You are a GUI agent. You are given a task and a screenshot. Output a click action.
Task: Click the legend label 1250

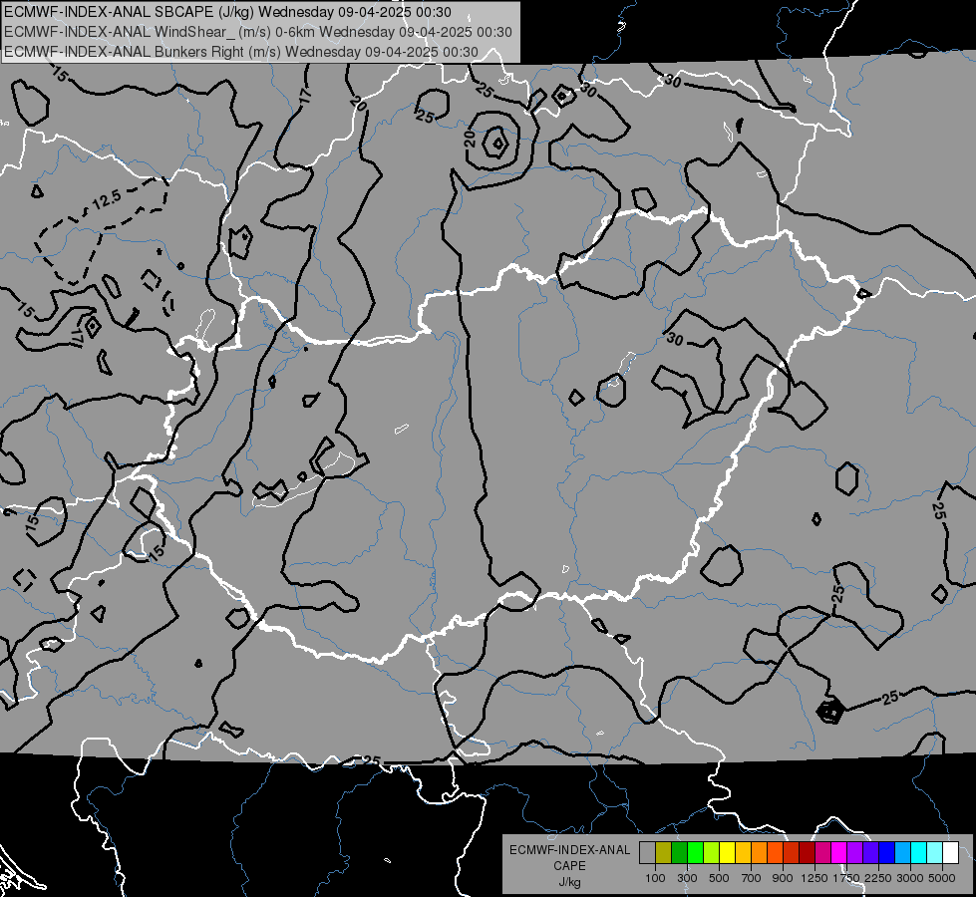814,878
